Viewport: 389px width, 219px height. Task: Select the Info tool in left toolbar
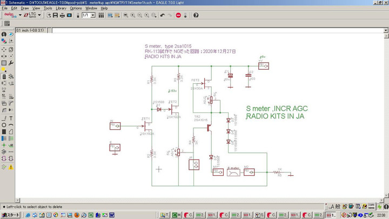[x=4, y=35]
